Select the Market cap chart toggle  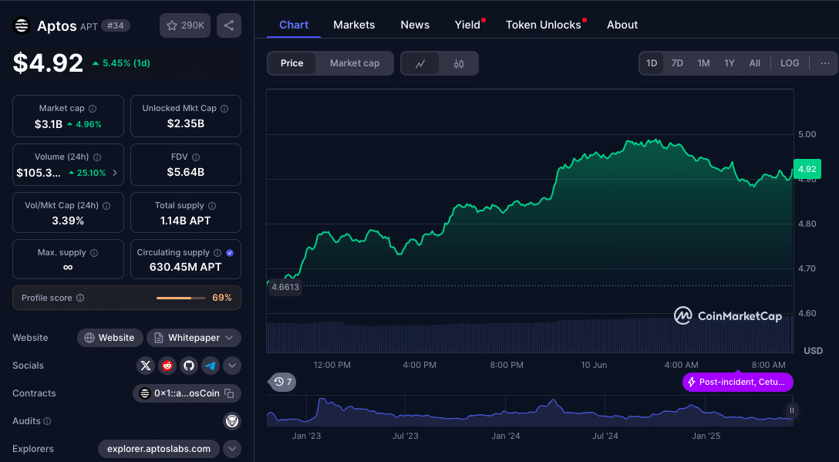355,63
